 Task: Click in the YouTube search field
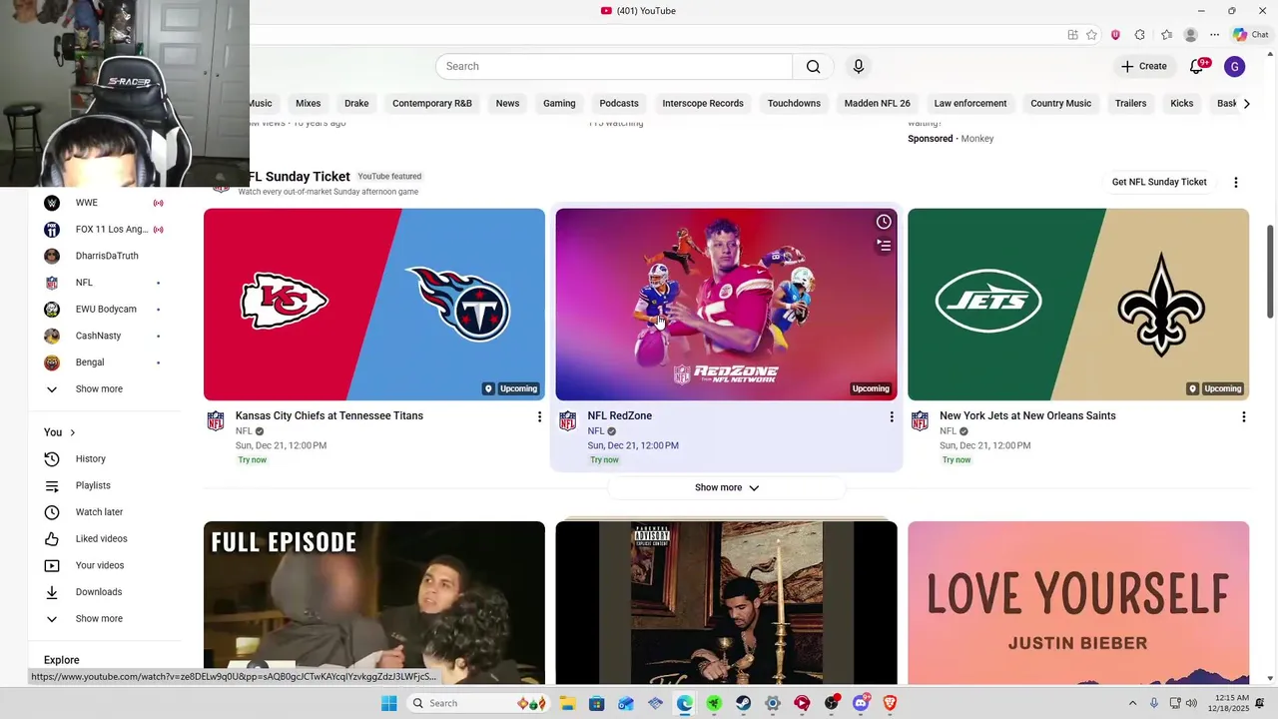click(614, 66)
